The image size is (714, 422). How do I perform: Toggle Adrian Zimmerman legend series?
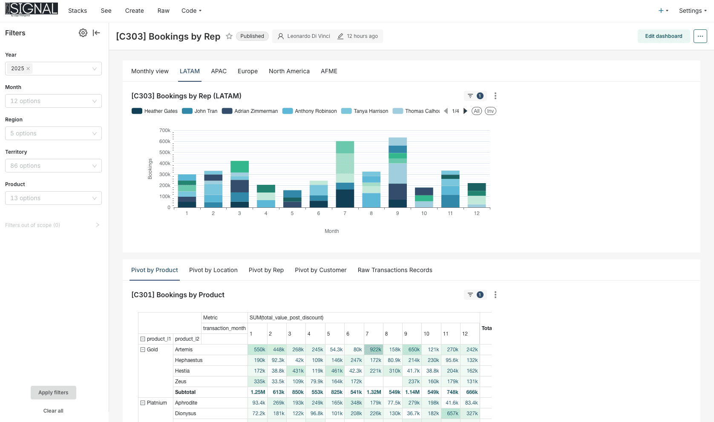point(250,111)
